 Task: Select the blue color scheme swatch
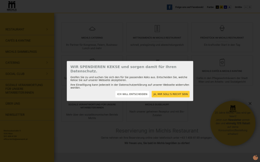(225, 7)
